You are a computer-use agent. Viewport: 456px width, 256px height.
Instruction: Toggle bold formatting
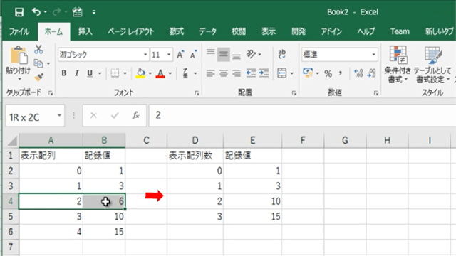pyautogui.click(x=64, y=73)
